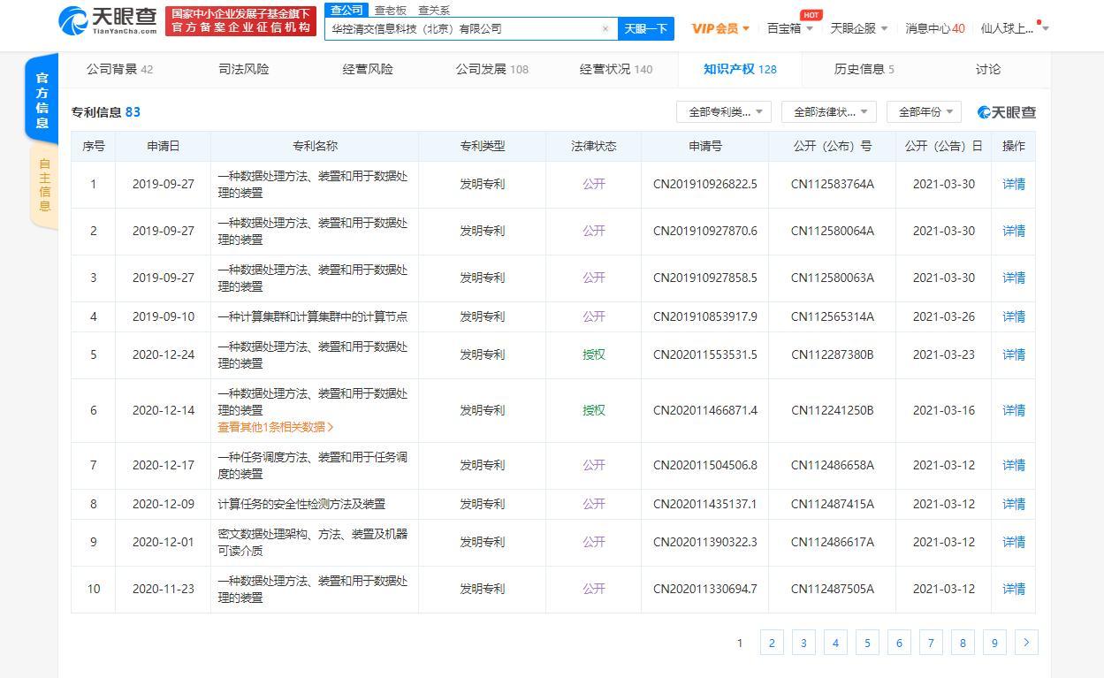Open the 公司背景 tab
The image size is (1104, 678).
119,69
